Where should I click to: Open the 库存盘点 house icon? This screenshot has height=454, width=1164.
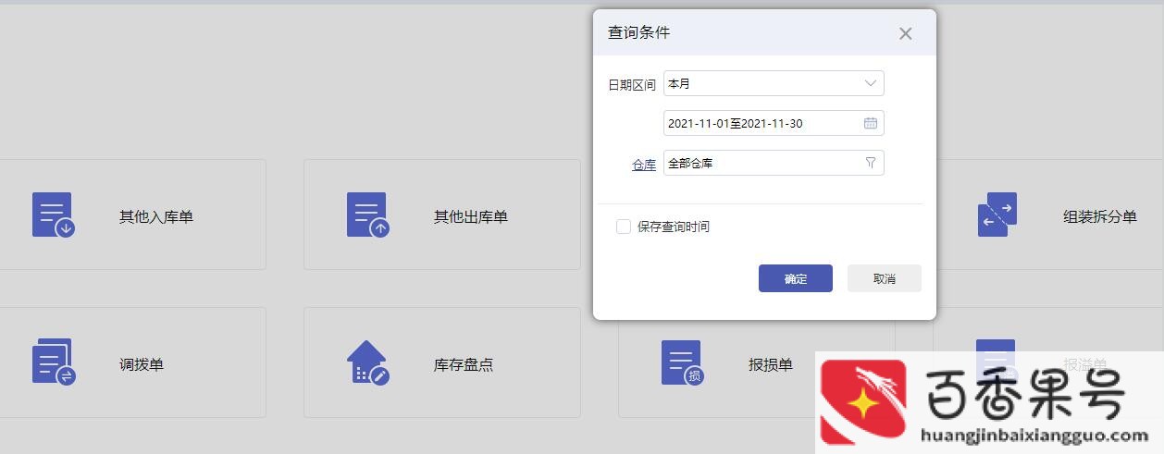click(x=367, y=362)
